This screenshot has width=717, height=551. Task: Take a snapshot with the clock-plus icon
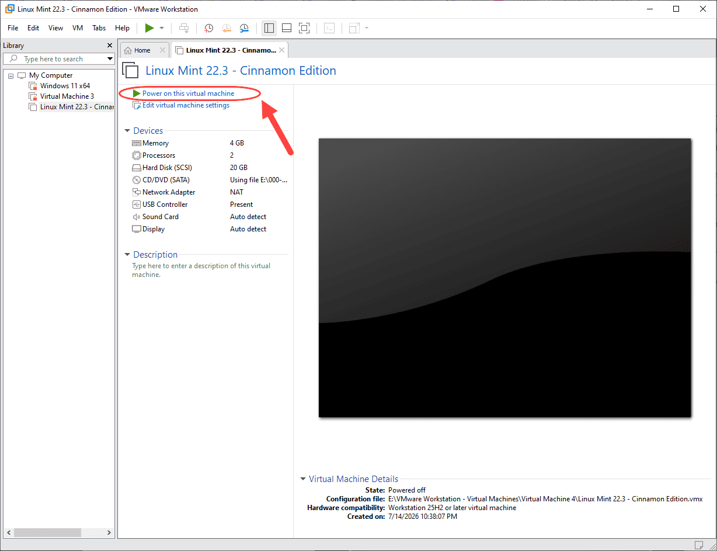pos(208,28)
